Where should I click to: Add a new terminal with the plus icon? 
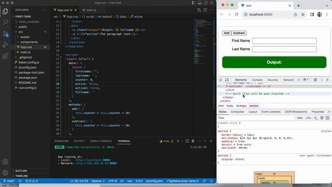(x=178, y=141)
